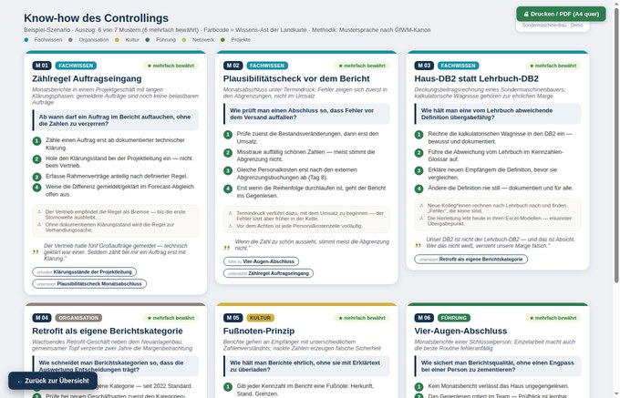Click step 2 circle in Haus-DB2 card
The height and width of the screenshot is (398, 620).
[418, 153]
